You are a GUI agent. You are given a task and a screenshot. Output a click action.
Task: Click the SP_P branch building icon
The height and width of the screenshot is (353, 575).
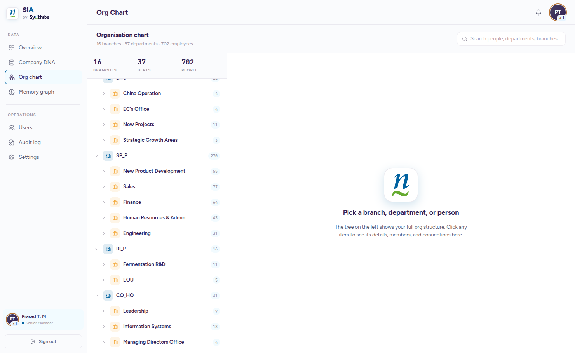pyautogui.click(x=108, y=156)
